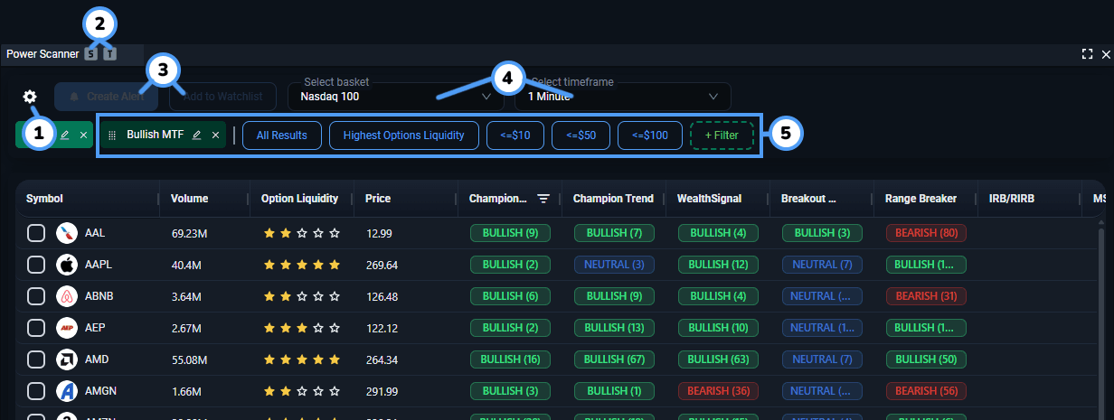The height and width of the screenshot is (420, 1114).
Task: Click the Create Alert button
Action: pyautogui.click(x=106, y=97)
